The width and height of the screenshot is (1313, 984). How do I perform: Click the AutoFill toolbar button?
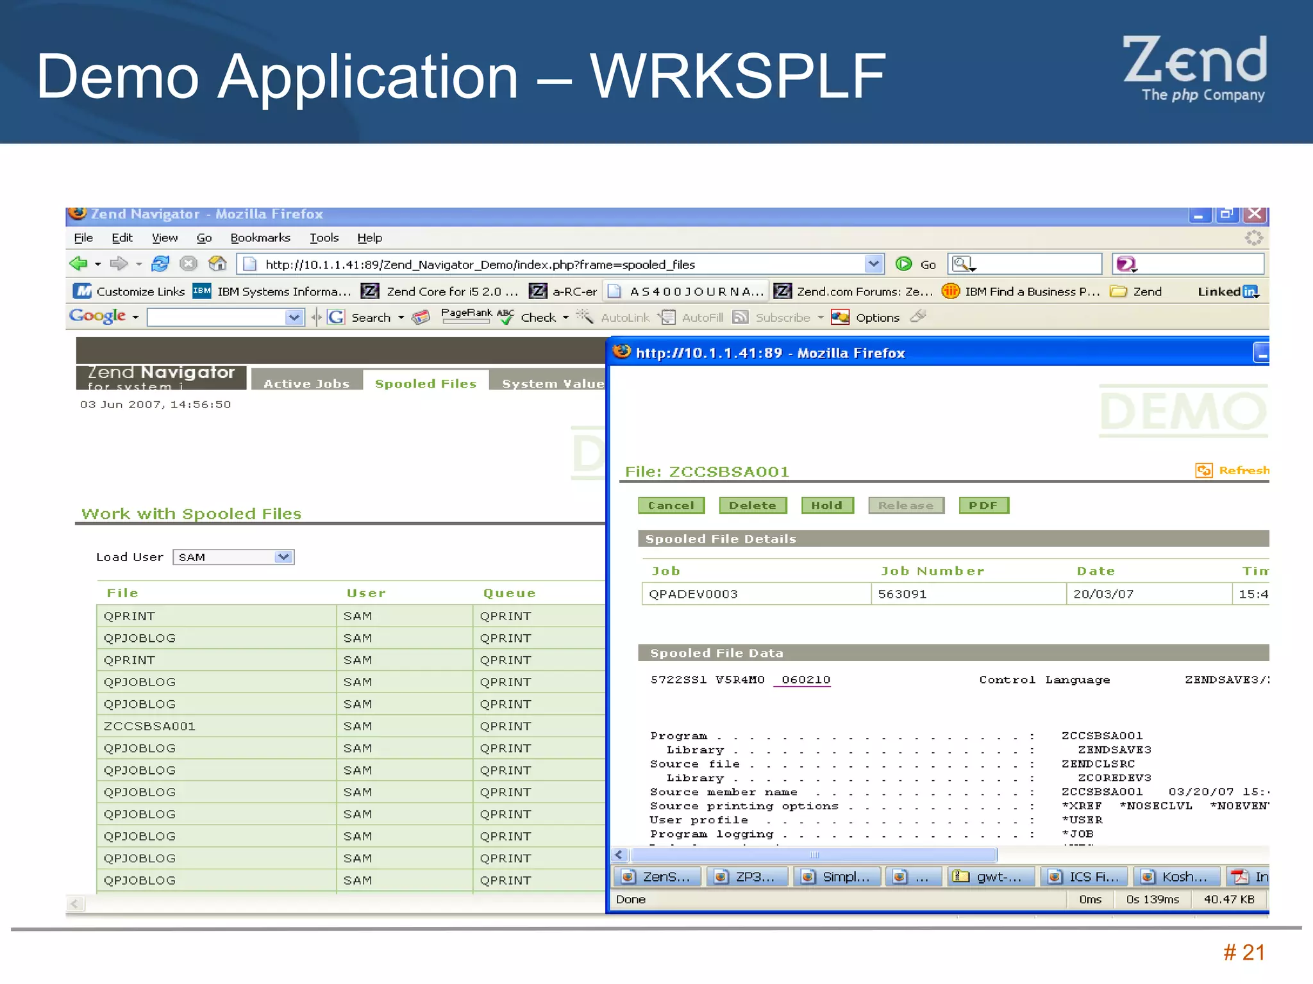(692, 317)
